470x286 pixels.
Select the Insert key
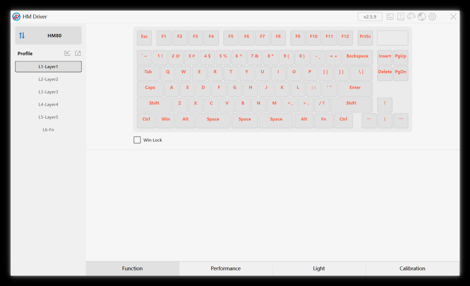tap(385, 57)
